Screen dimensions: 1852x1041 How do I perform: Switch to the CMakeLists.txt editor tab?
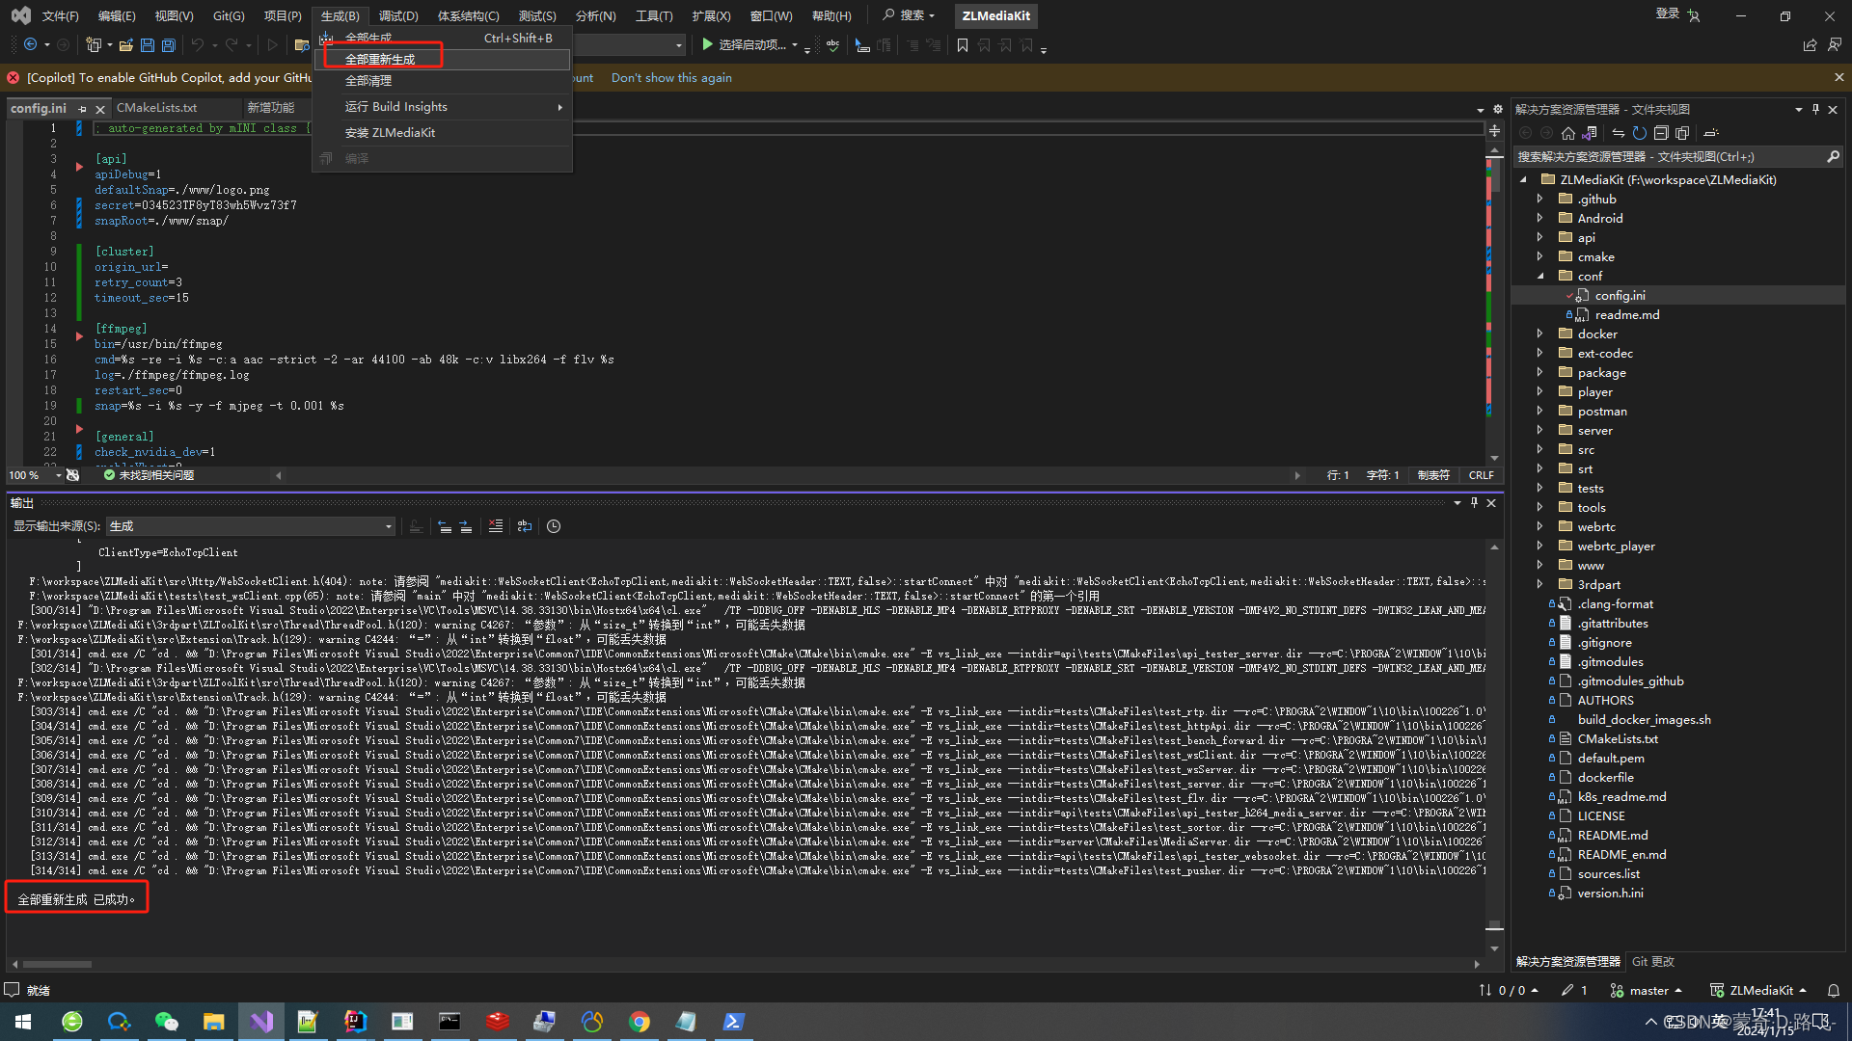[x=157, y=108]
